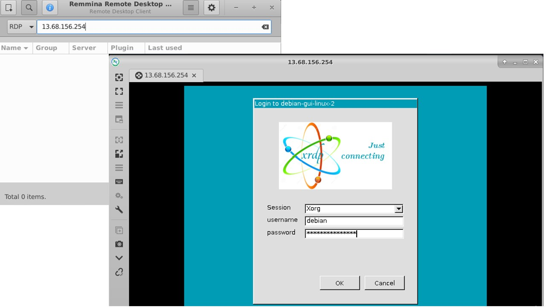Screen dimensions: 546x307
Task: Toggle scaled viewing mode
Action: click(119, 153)
